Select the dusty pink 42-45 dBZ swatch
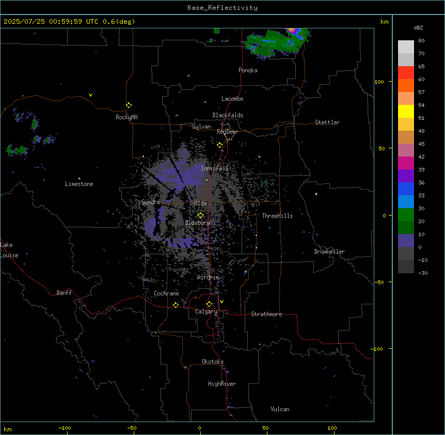The height and width of the screenshot is (435, 445). pyautogui.click(x=406, y=150)
